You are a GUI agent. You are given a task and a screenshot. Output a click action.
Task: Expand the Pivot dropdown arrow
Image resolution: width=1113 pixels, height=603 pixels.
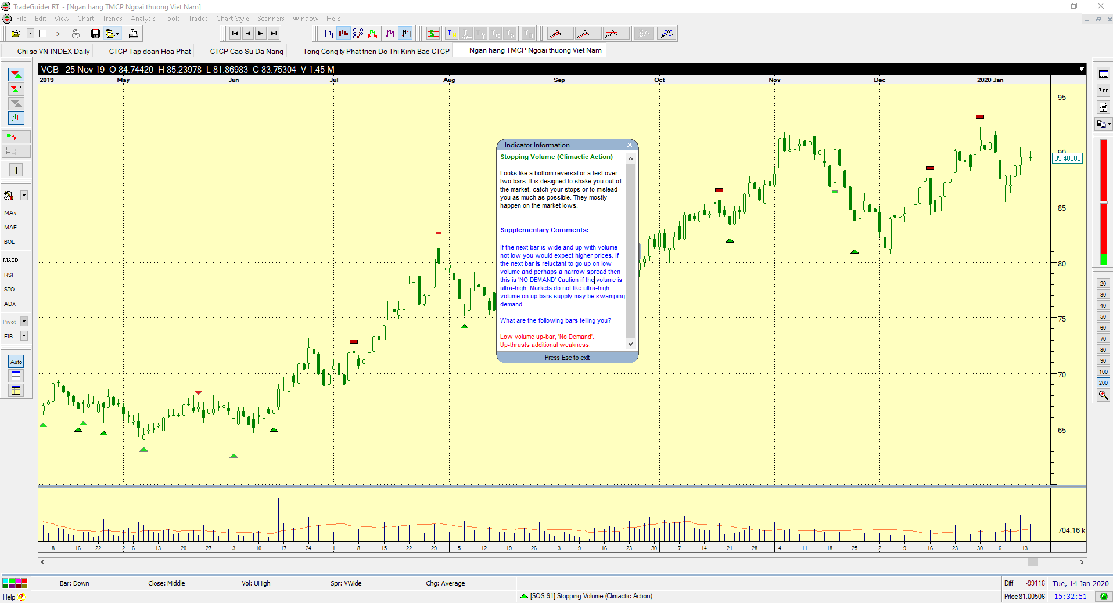point(24,322)
